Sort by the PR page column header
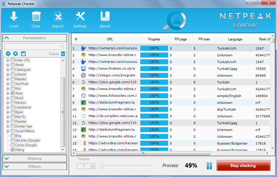This screenshot has height=177, width=277. coord(180,39)
